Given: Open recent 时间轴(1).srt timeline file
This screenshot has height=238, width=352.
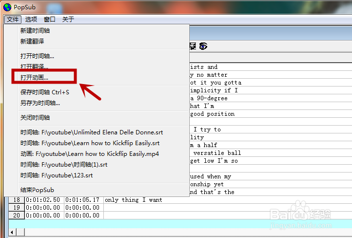Looking at the screenshot, I should tap(64, 165).
